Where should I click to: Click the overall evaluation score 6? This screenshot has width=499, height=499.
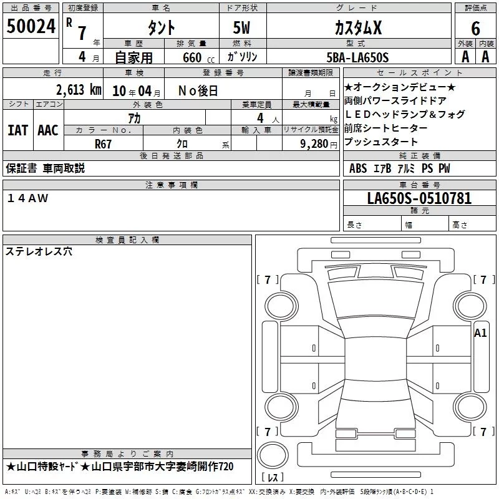(475, 28)
